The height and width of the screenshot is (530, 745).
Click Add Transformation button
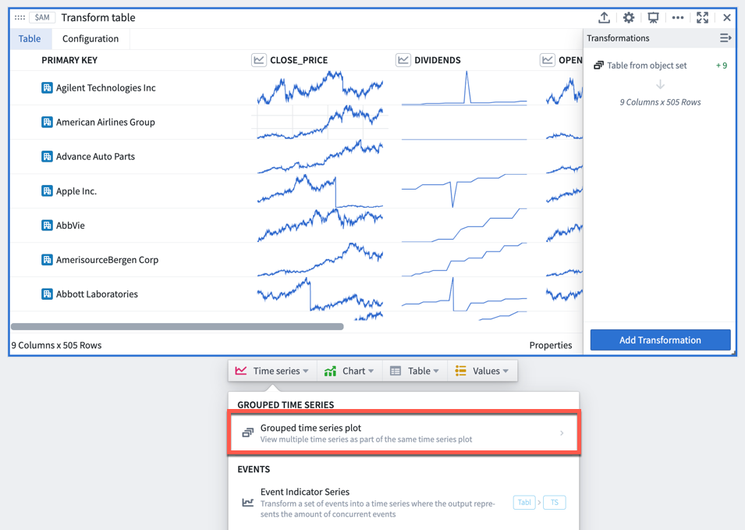[661, 340]
